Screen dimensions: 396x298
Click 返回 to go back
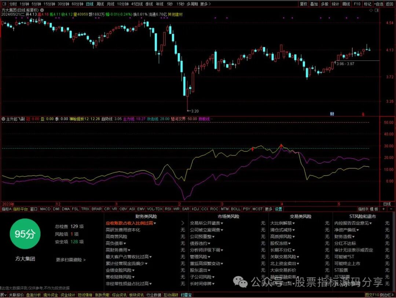[x=389, y=4]
